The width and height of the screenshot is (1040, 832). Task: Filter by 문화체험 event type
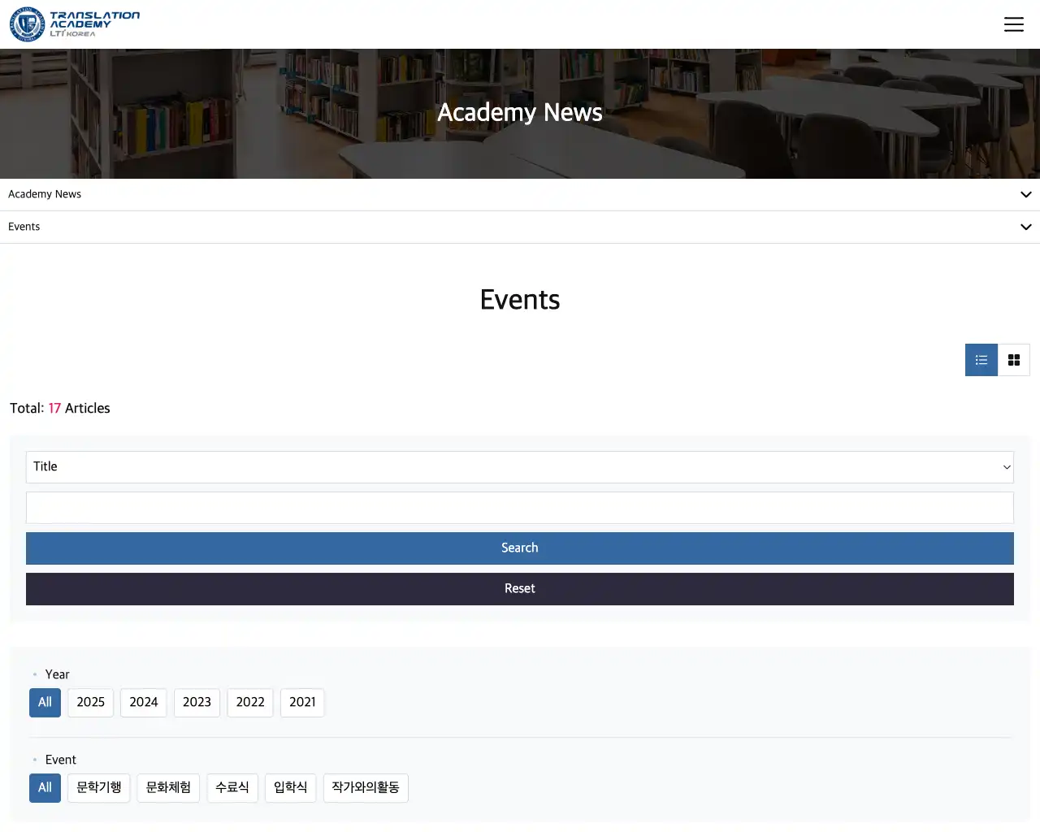(x=168, y=788)
